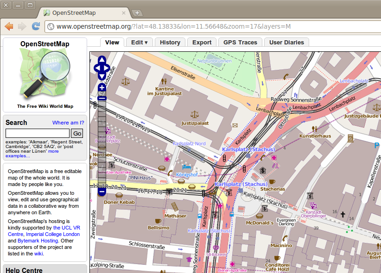Image resolution: width=381 pixels, height=273 pixels.
Task: Click the restaurant icon above Kantine im Justizpalast
Action: 164,81
